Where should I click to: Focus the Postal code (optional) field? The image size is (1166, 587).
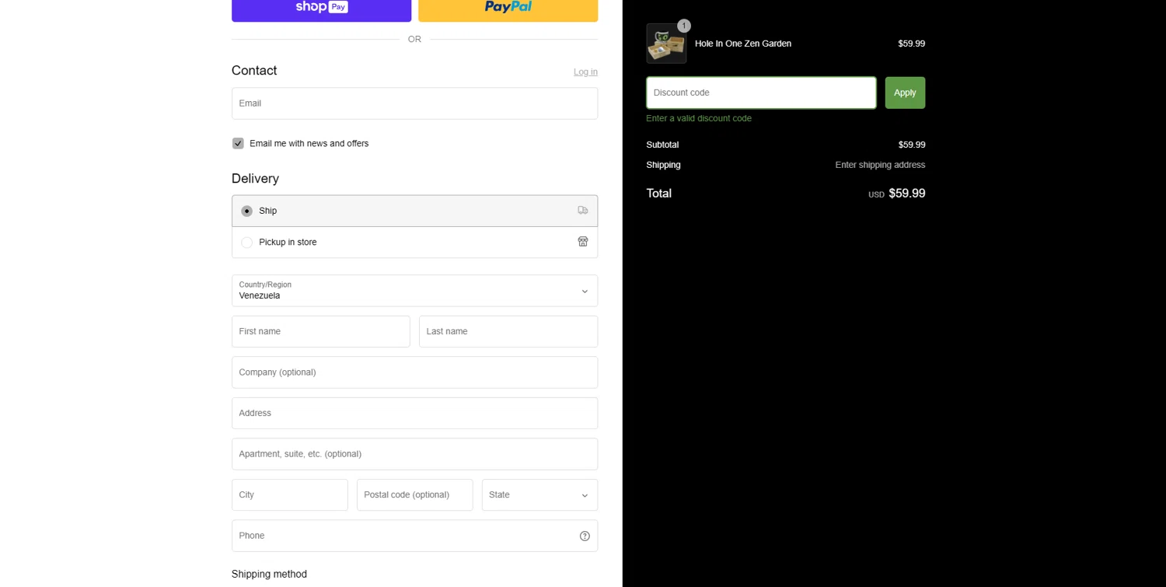[x=414, y=495]
